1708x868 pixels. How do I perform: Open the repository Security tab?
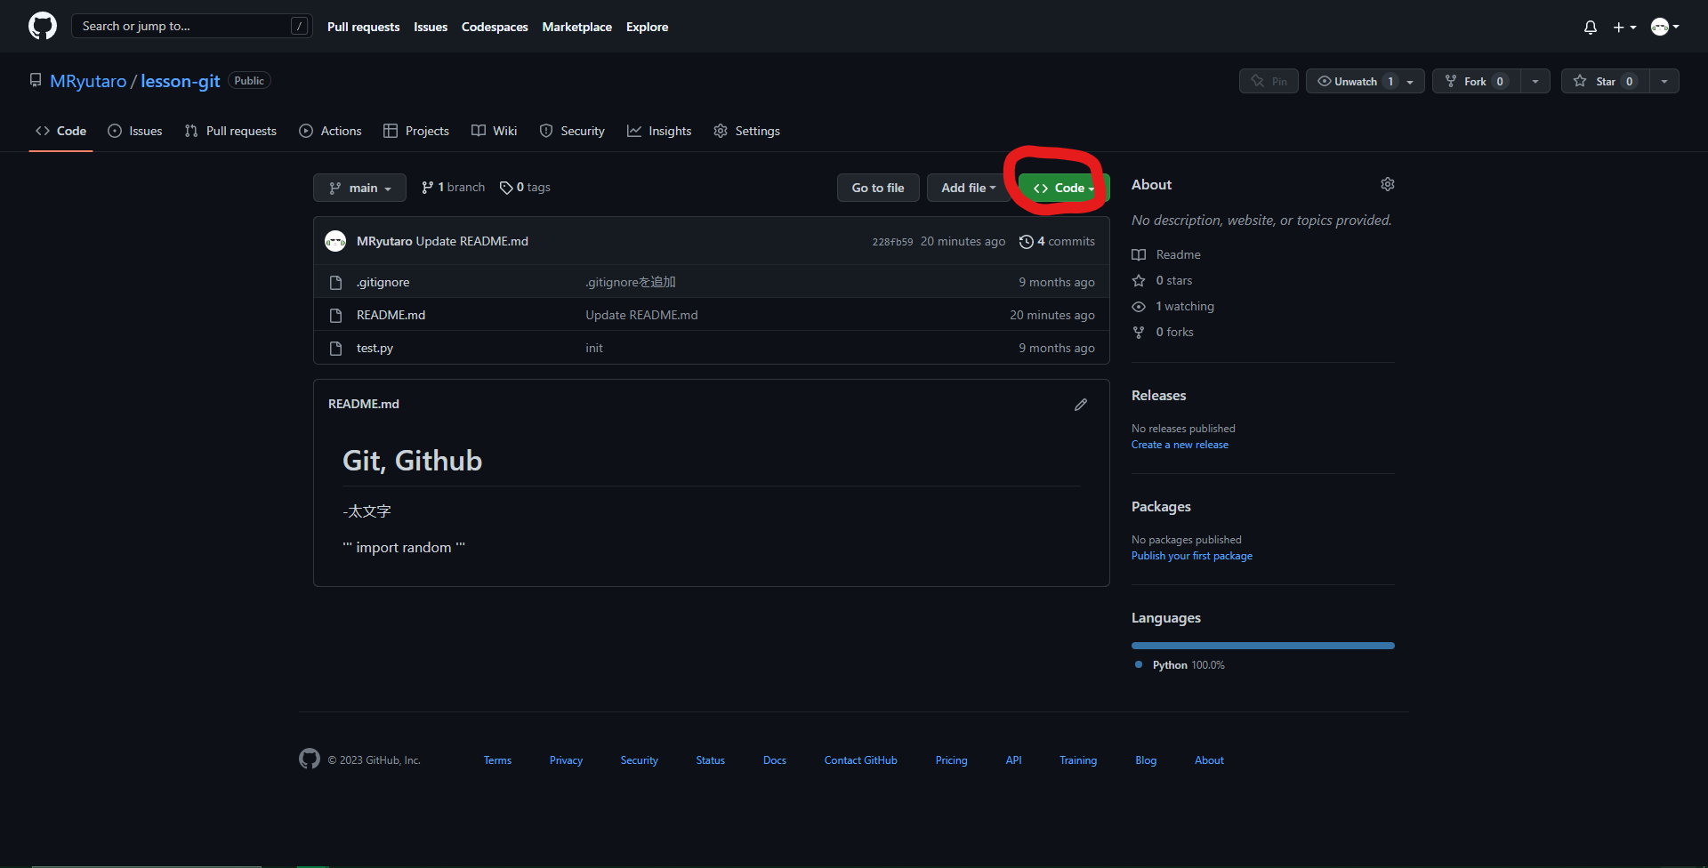pos(572,131)
